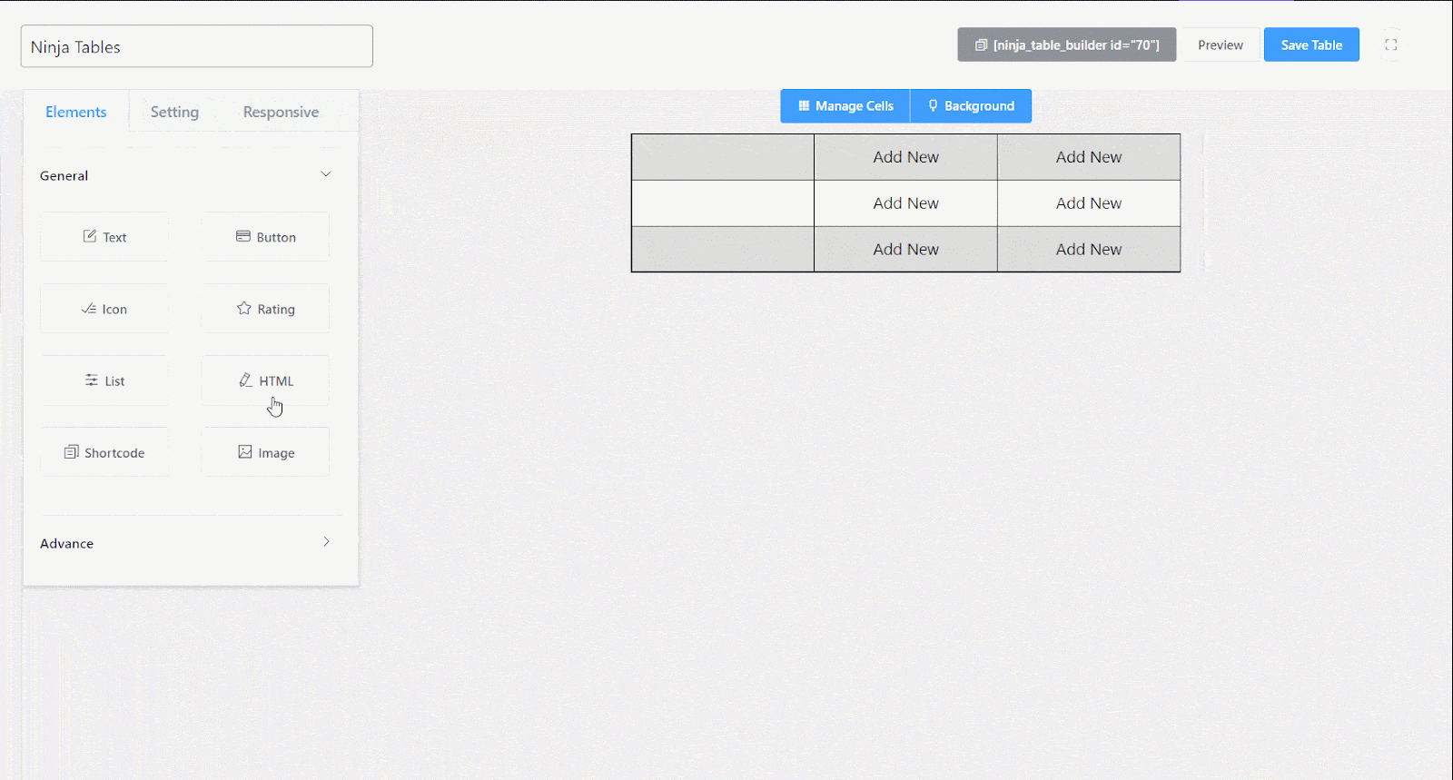Select second row middle Add New cell
The image size is (1453, 780).
(905, 203)
